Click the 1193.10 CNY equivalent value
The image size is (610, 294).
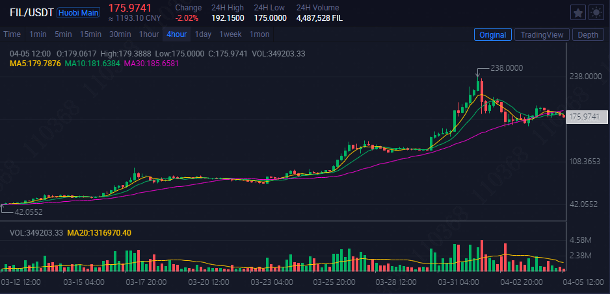pyautogui.click(x=134, y=18)
